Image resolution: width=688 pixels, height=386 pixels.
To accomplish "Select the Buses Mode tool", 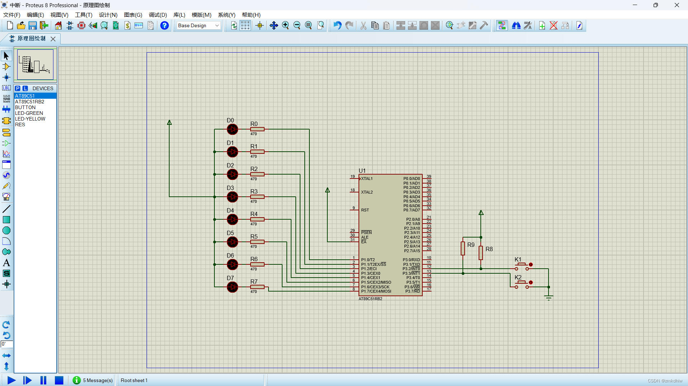I will (6, 109).
